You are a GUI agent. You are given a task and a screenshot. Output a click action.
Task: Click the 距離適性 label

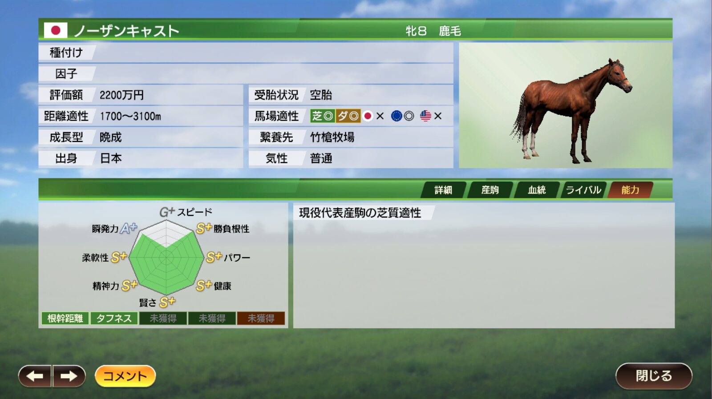[x=66, y=116]
